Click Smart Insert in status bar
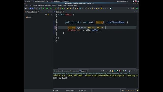 tap(70, 90)
